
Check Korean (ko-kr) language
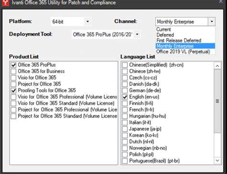125,135
